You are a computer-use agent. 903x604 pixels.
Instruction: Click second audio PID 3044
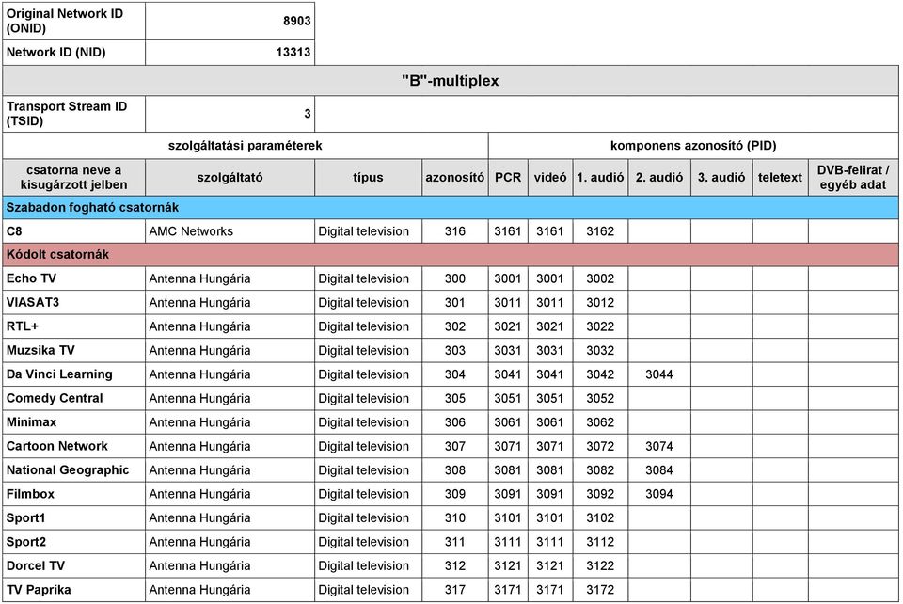click(x=659, y=374)
